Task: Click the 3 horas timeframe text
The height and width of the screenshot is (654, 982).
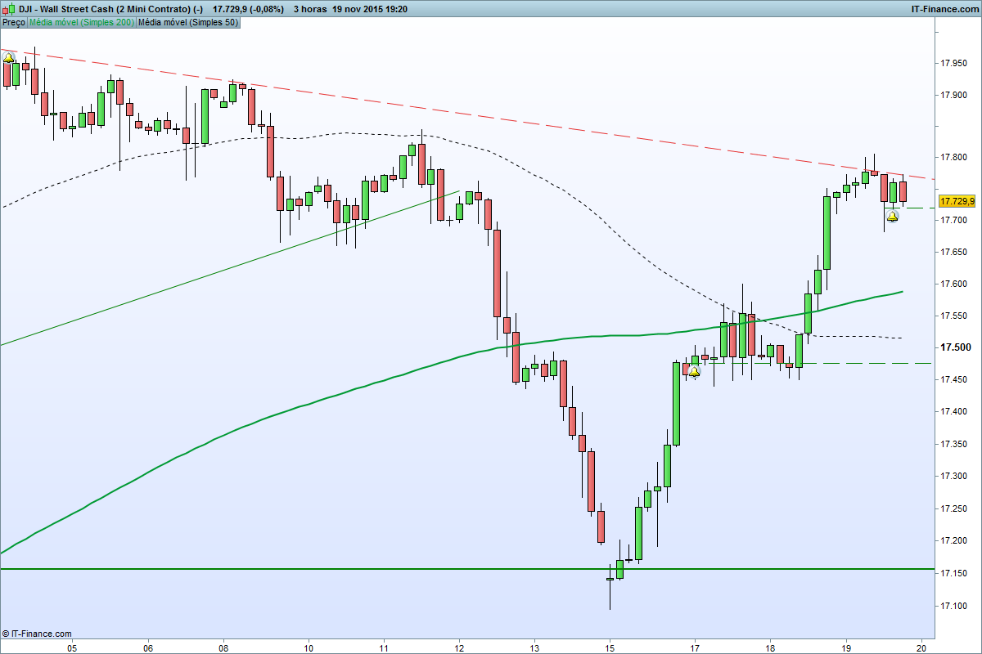Action: pos(311,9)
